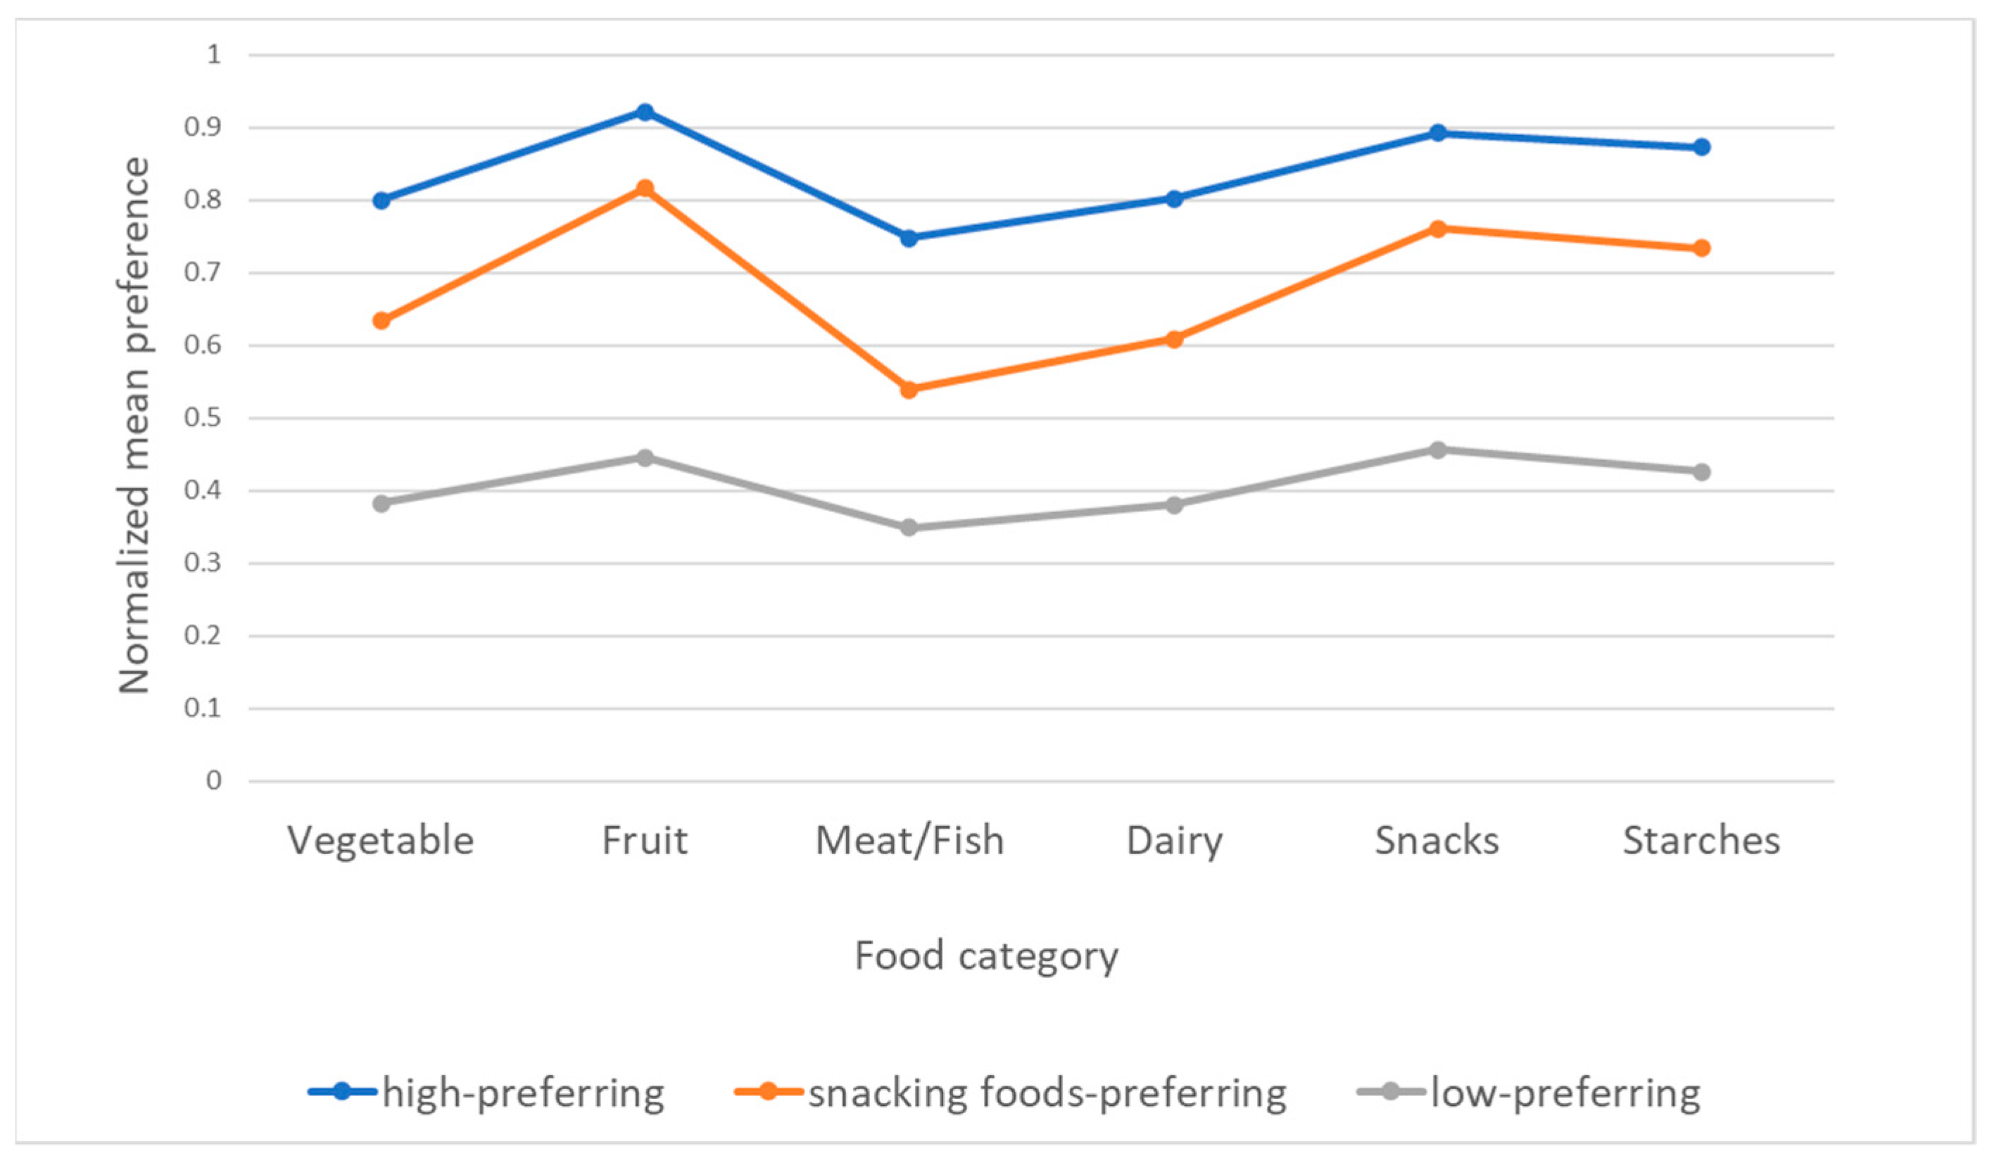
Task: Select the orange data point above Vegetable
Action: (381, 322)
